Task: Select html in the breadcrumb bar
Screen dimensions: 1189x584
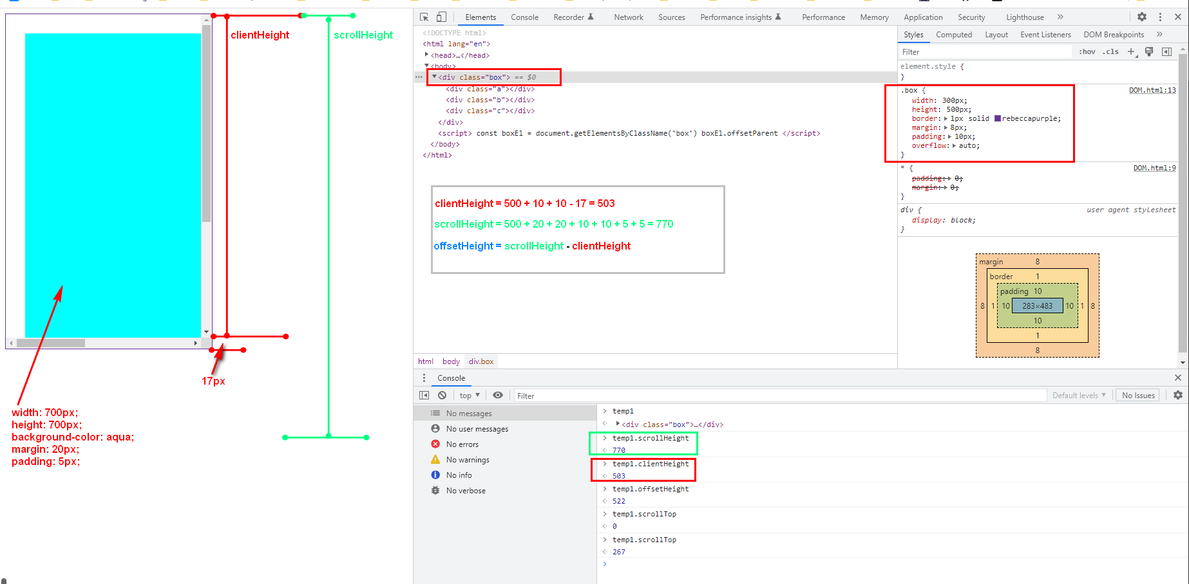Action: (x=426, y=361)
